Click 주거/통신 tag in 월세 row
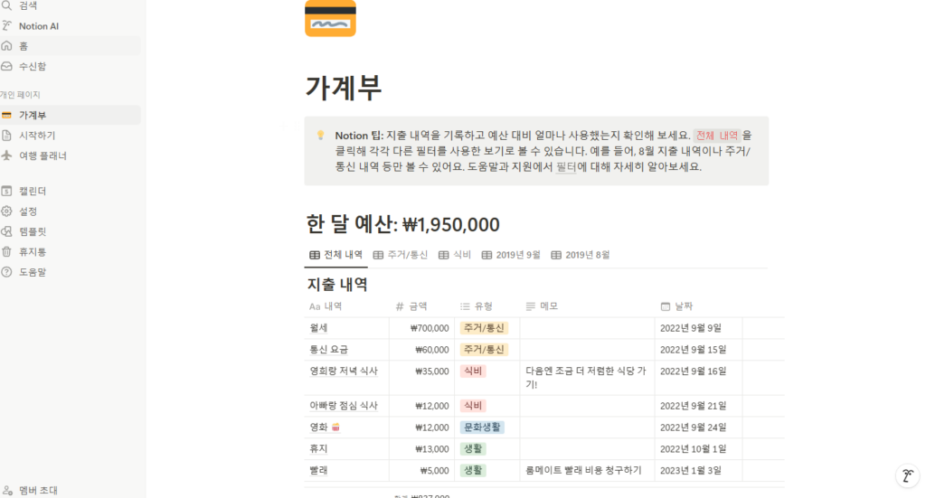 484,328
